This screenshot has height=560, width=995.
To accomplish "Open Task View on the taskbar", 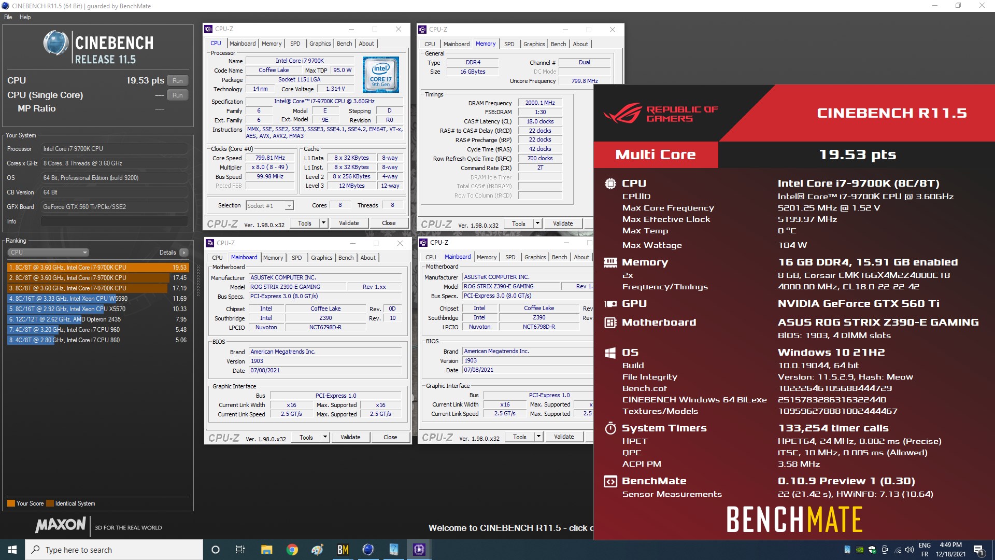I will (240, 550).
